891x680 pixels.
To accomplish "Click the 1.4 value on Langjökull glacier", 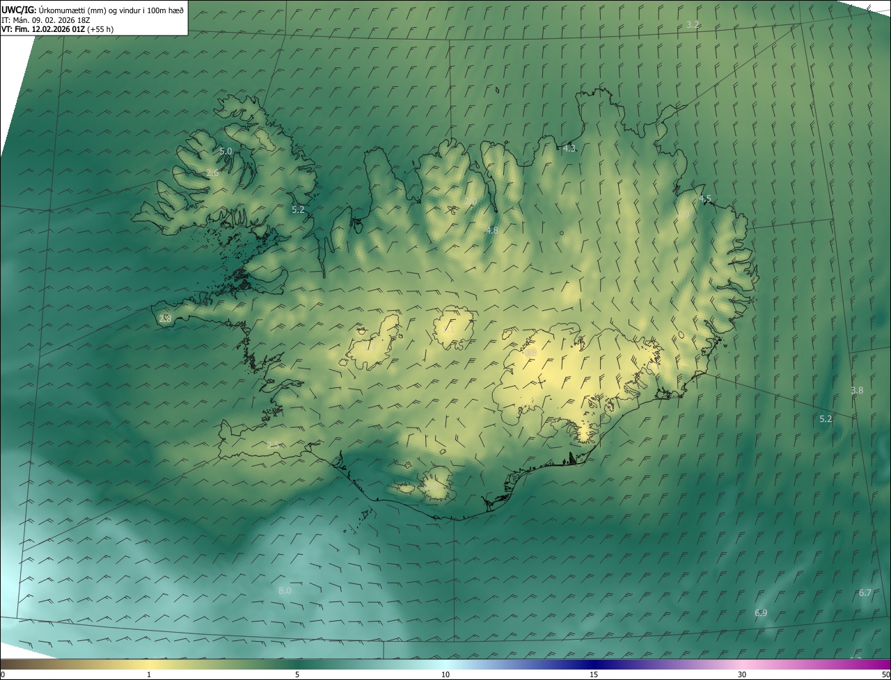I will (370, 346).
